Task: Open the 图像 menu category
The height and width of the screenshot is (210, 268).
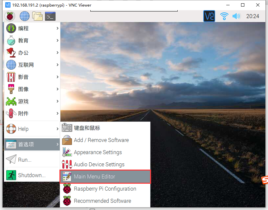Action: click(x=32, y=89)
